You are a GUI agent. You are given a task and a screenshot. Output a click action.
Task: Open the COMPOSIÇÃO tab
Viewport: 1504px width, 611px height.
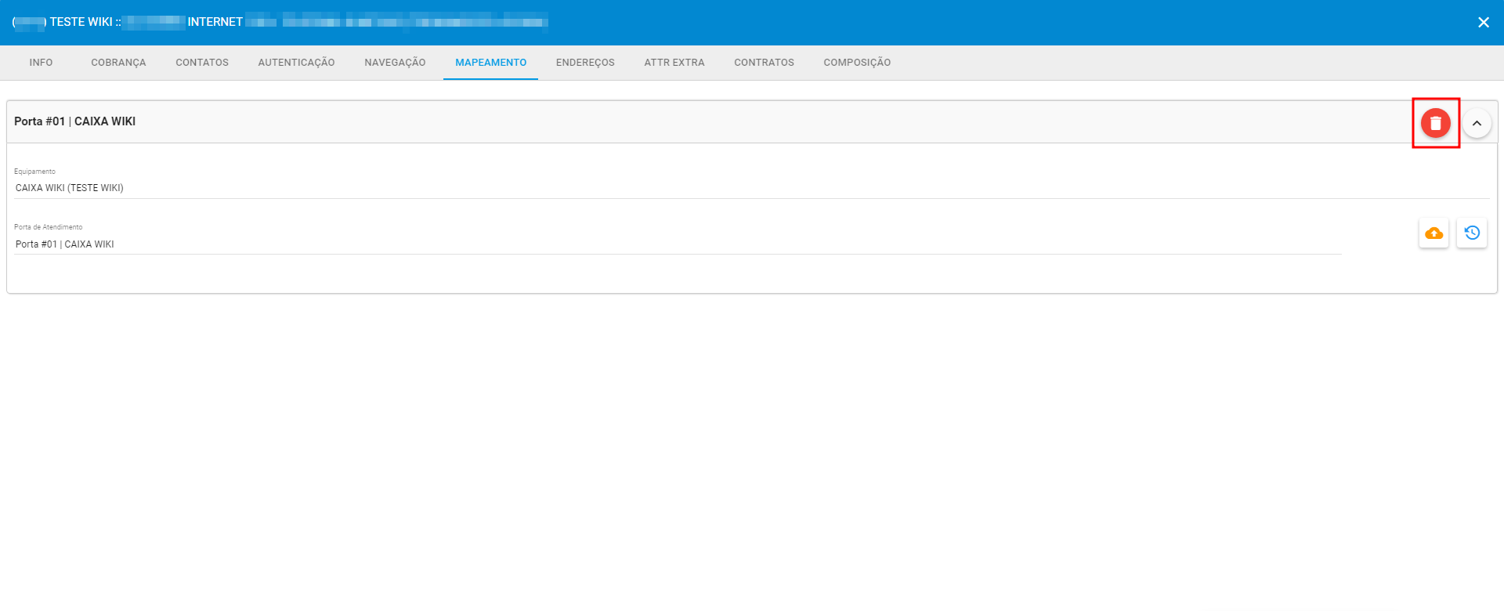(x=857, y=63)
